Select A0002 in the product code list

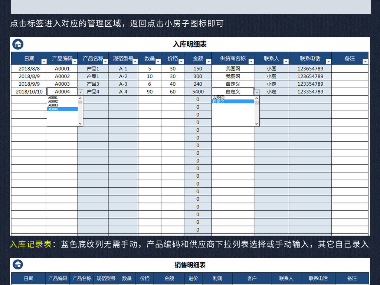62,102
